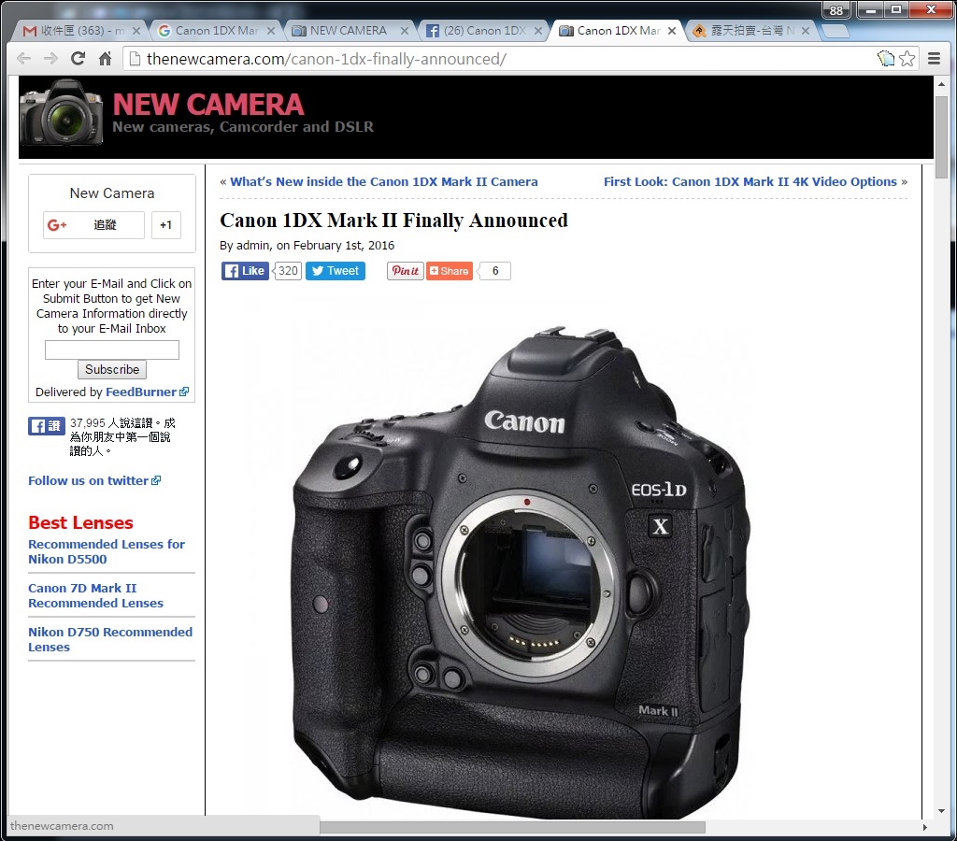Close the auction site tab
This screenshot has height=841, width=957.
click(805, 31)
